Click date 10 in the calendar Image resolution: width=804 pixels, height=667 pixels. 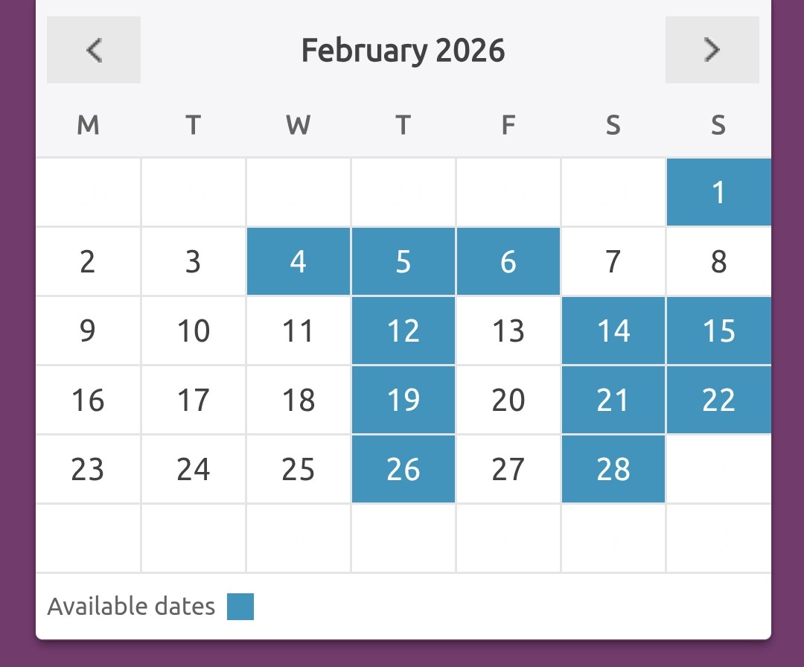coord(194,331)
